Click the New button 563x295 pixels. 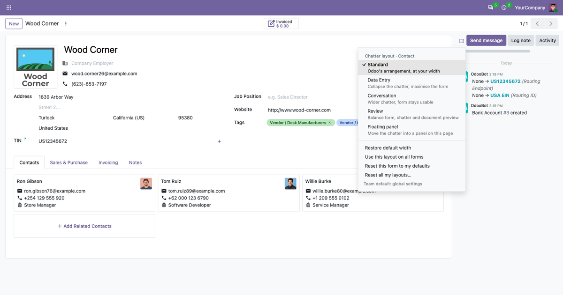(14, 23)
